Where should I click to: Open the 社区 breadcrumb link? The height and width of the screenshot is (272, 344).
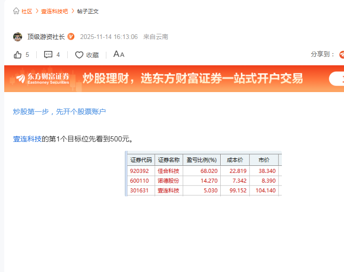[x=27, y=11]
